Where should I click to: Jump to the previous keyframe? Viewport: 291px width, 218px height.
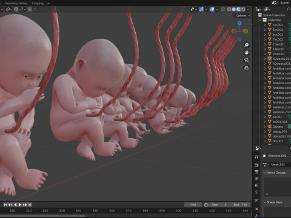click(10, 205)
